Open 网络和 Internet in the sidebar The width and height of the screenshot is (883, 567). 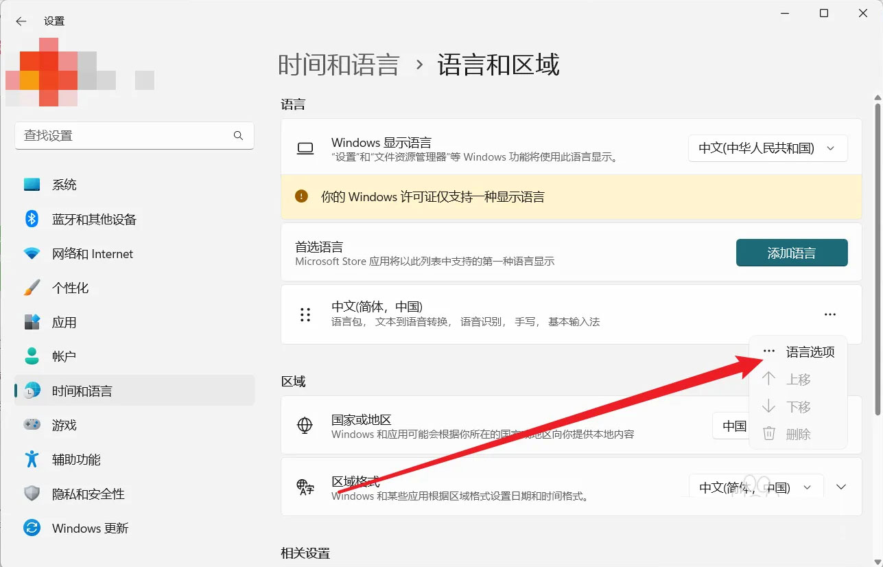pyautogui.click(x=134, y=253)
